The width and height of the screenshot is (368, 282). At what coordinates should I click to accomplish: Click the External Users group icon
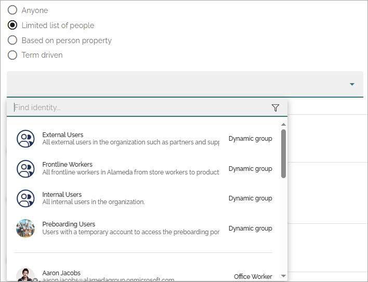pos(25,139)
